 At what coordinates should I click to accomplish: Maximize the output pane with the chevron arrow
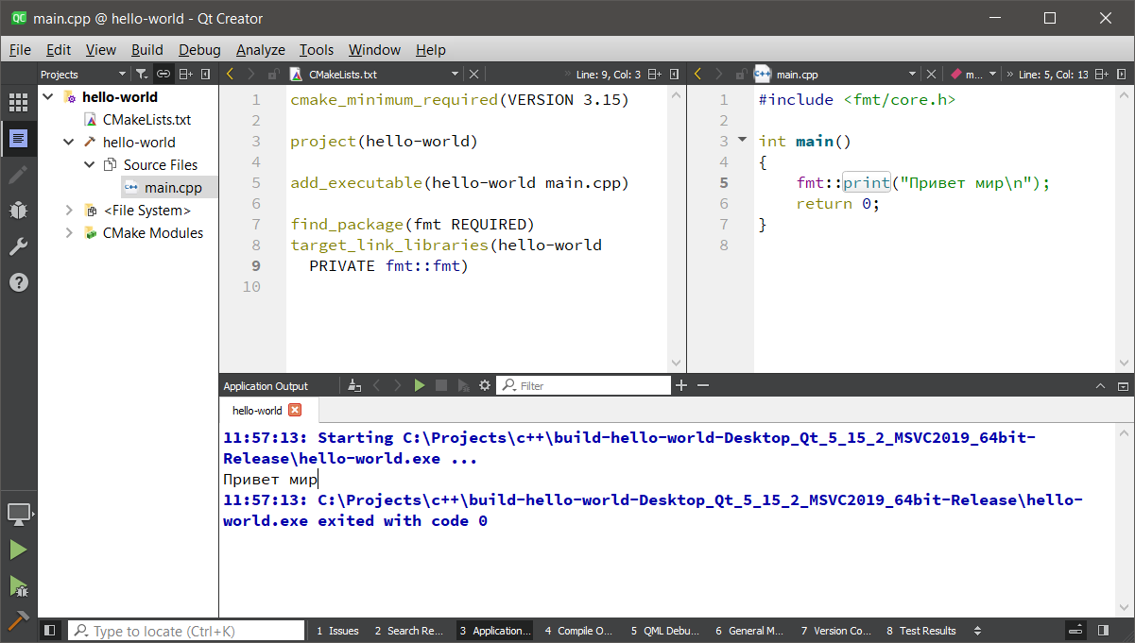pos(1100,384)
